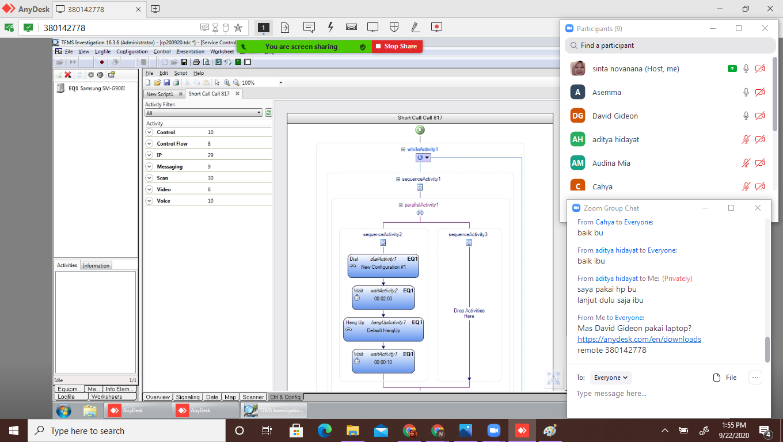Open the Activity Filter dropdown
This screenshot has height=442, width=783.
pyautogui.click(x=260, y=113)
